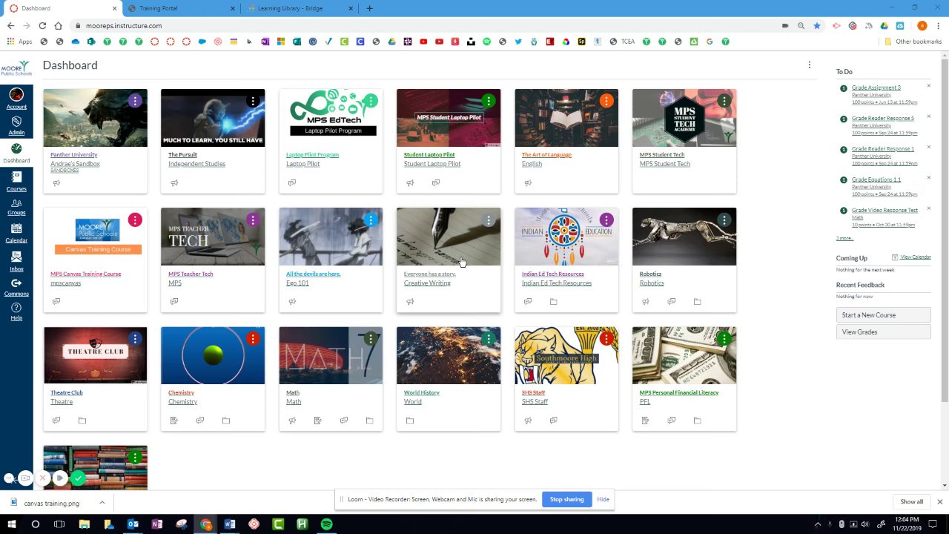Dismiss the Grade Reader Response 5 to-do
Viewport: 949px width, 534px height.
pyautogui.click(x=928, y=116)
